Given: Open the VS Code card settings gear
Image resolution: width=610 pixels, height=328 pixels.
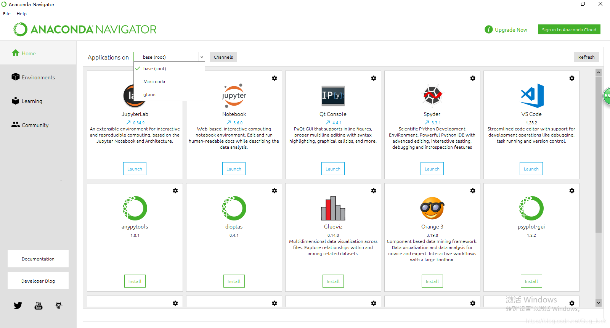Looking at the screenshot, I should click(x=572, y=78).
